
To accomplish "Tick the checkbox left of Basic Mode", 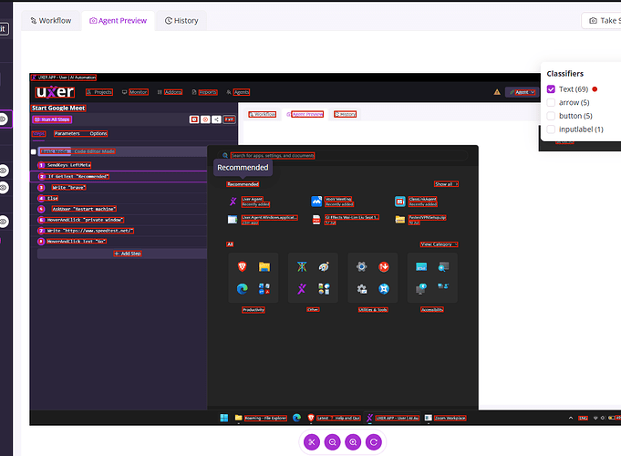I will pyautogui.click(x=34, y=151).
